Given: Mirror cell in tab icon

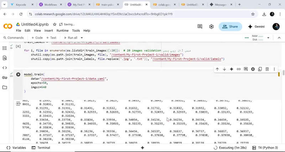Looking at the screenshot, I should pyautogui.click(x=260, y=69).
